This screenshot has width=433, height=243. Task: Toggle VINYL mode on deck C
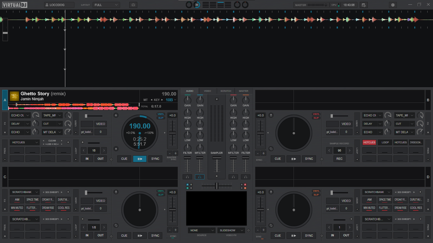[x=161, y=191]
